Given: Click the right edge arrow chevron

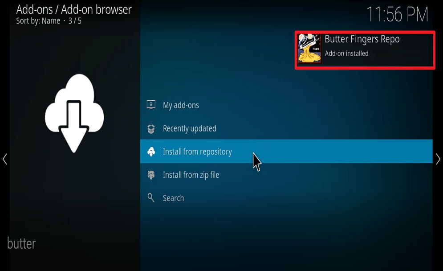Looking at the screenshot, I should click(438, 159).
